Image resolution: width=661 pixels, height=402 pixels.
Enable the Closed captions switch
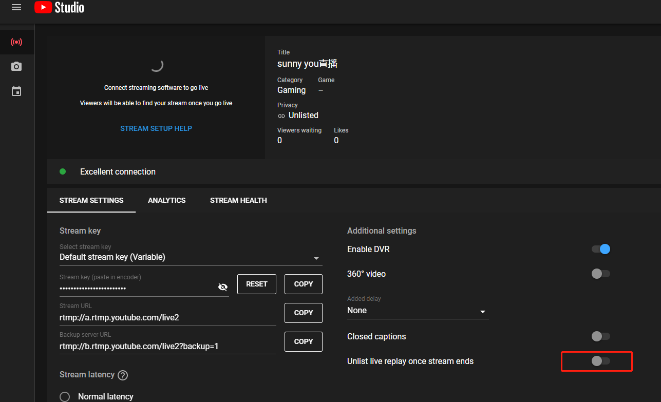(601, 336)
